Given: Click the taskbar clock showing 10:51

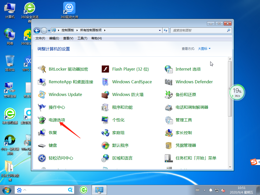Looking at the screenshot, I should click(x=241, y=190).
